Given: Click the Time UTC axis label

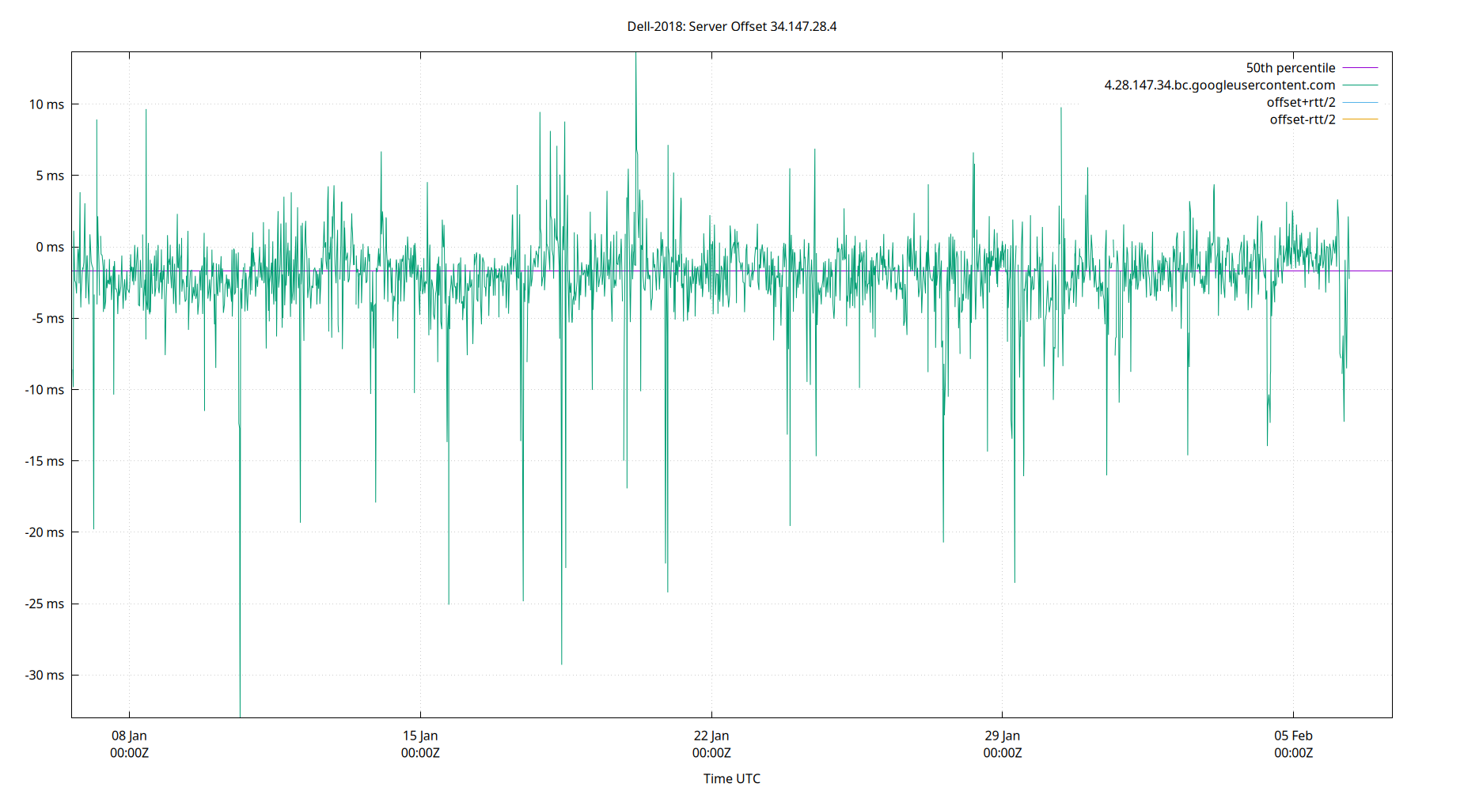Looking at the screenshot, I should point(730,778).
